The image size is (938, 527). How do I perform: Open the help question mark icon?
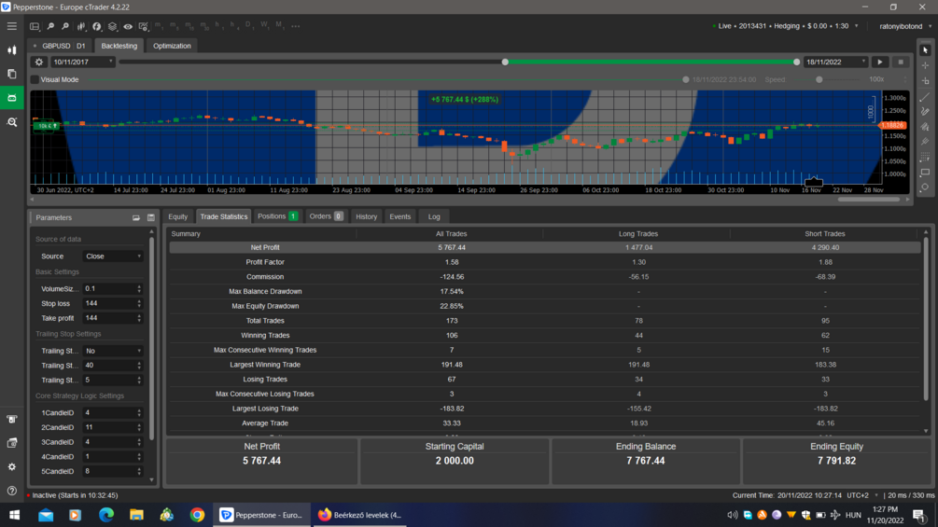[x=12, y=492]
